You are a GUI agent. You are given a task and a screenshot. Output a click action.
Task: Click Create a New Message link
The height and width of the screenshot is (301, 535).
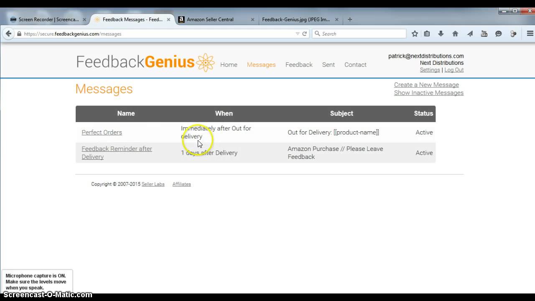click(426, 85)
